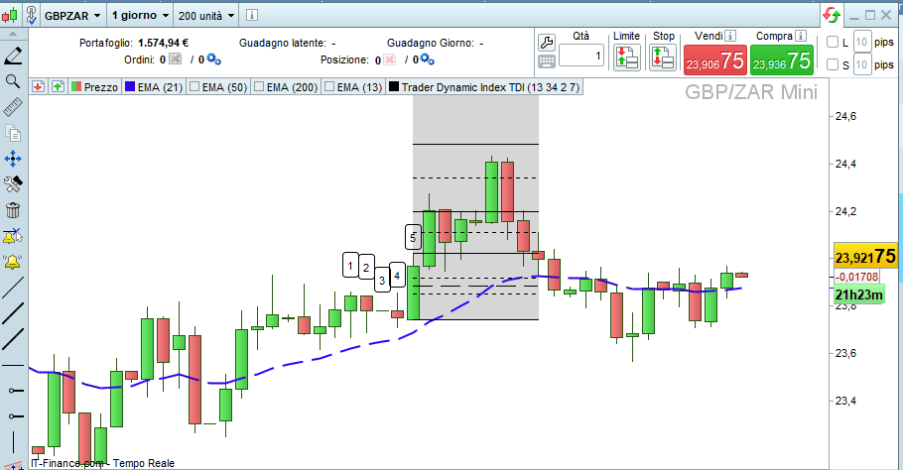Image resolution: width=903 pixels, height=470 pixels.
Task: Select the EMA (21) indicator tab
Action: pyautogui.click(x=155, y=87)
